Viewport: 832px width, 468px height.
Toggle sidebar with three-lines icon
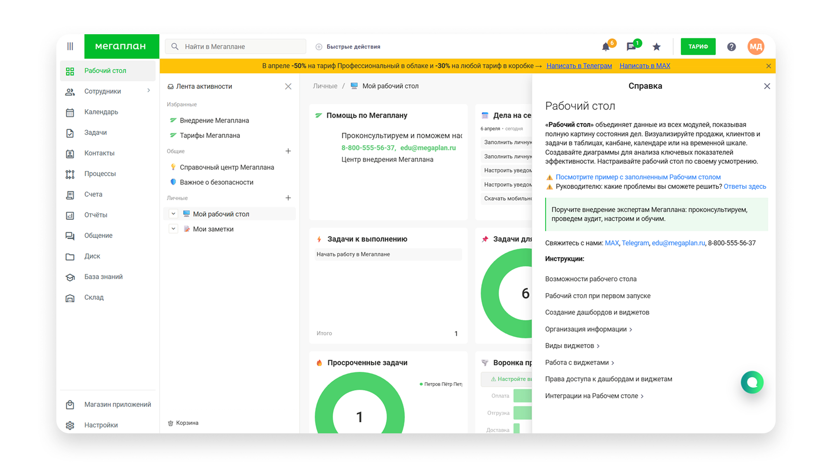(x=70, y=46)
